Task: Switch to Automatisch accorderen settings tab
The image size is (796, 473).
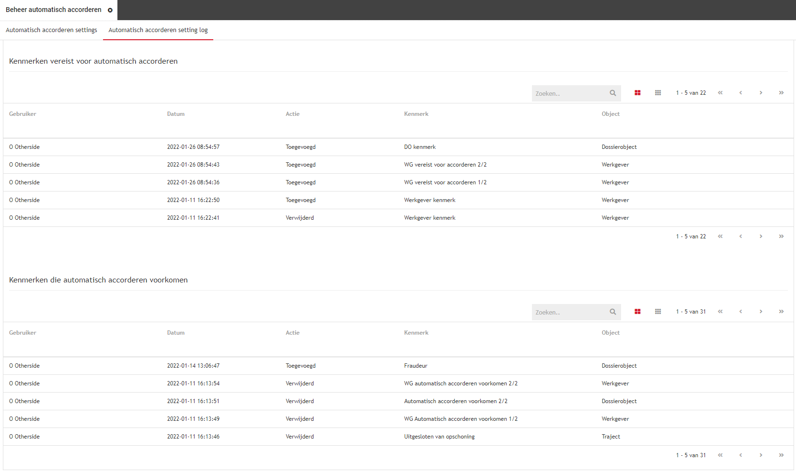Action: 51,30
